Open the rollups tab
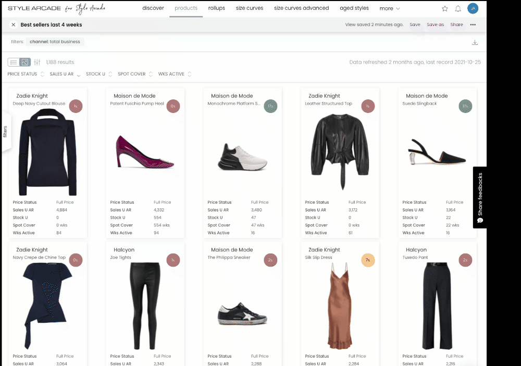 pos(217,8)
